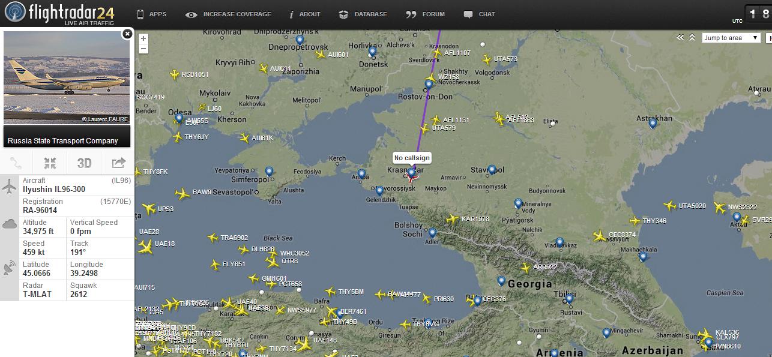772x357 pixels.
Task: Collapse panel with double left chevron
Action: [680, 38]
